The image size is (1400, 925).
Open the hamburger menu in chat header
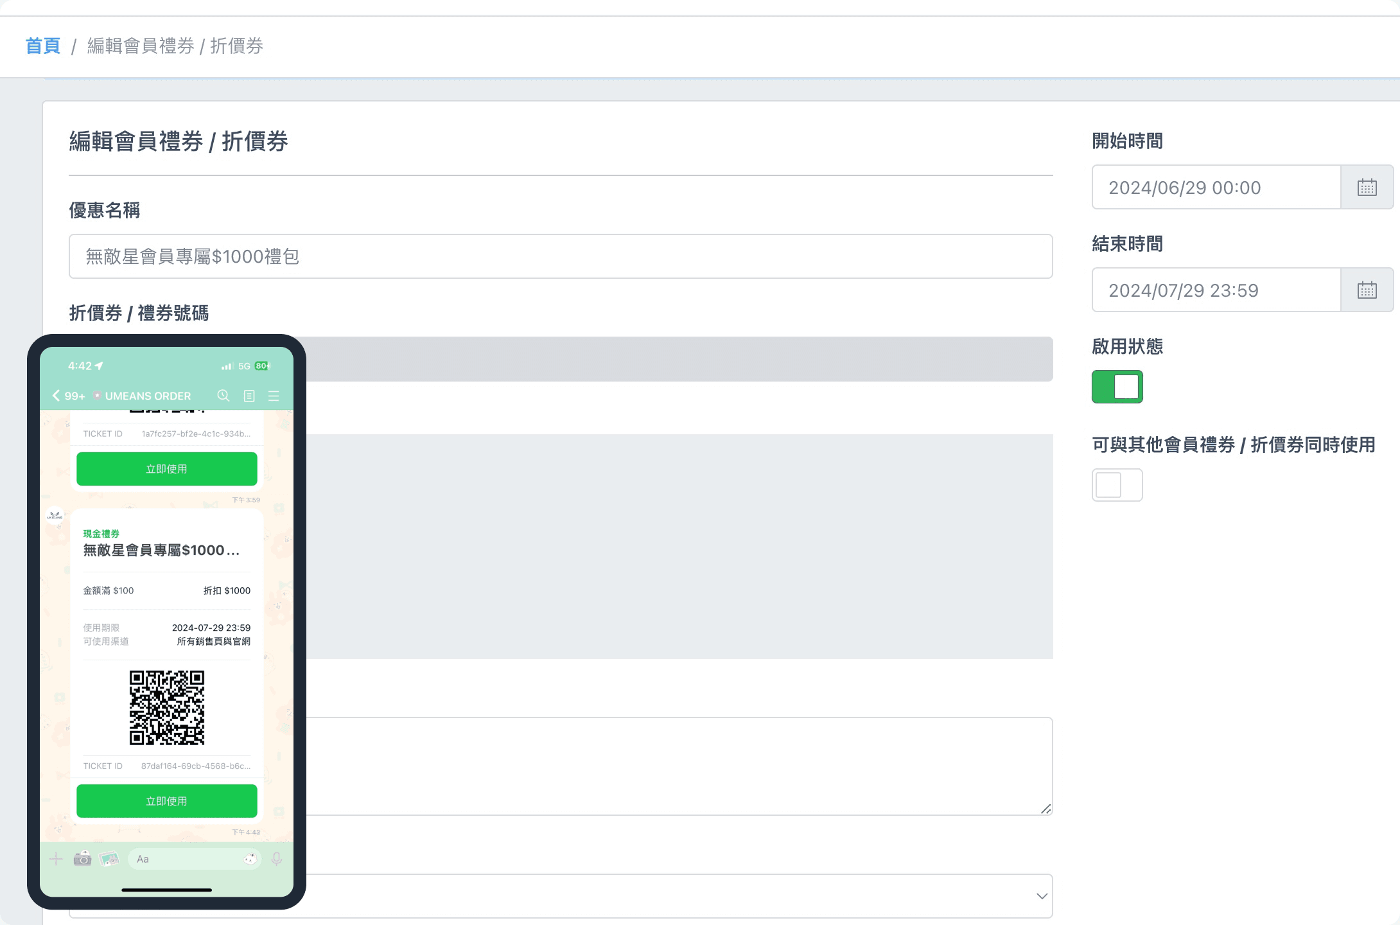click(x=274, y=396)
